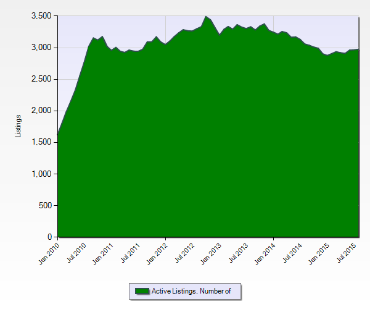The width and height of the screenshot is (370, 309).
Task: Click the 3,000 y-axis label
Action: pyautogui.click(x=41, y=48)
